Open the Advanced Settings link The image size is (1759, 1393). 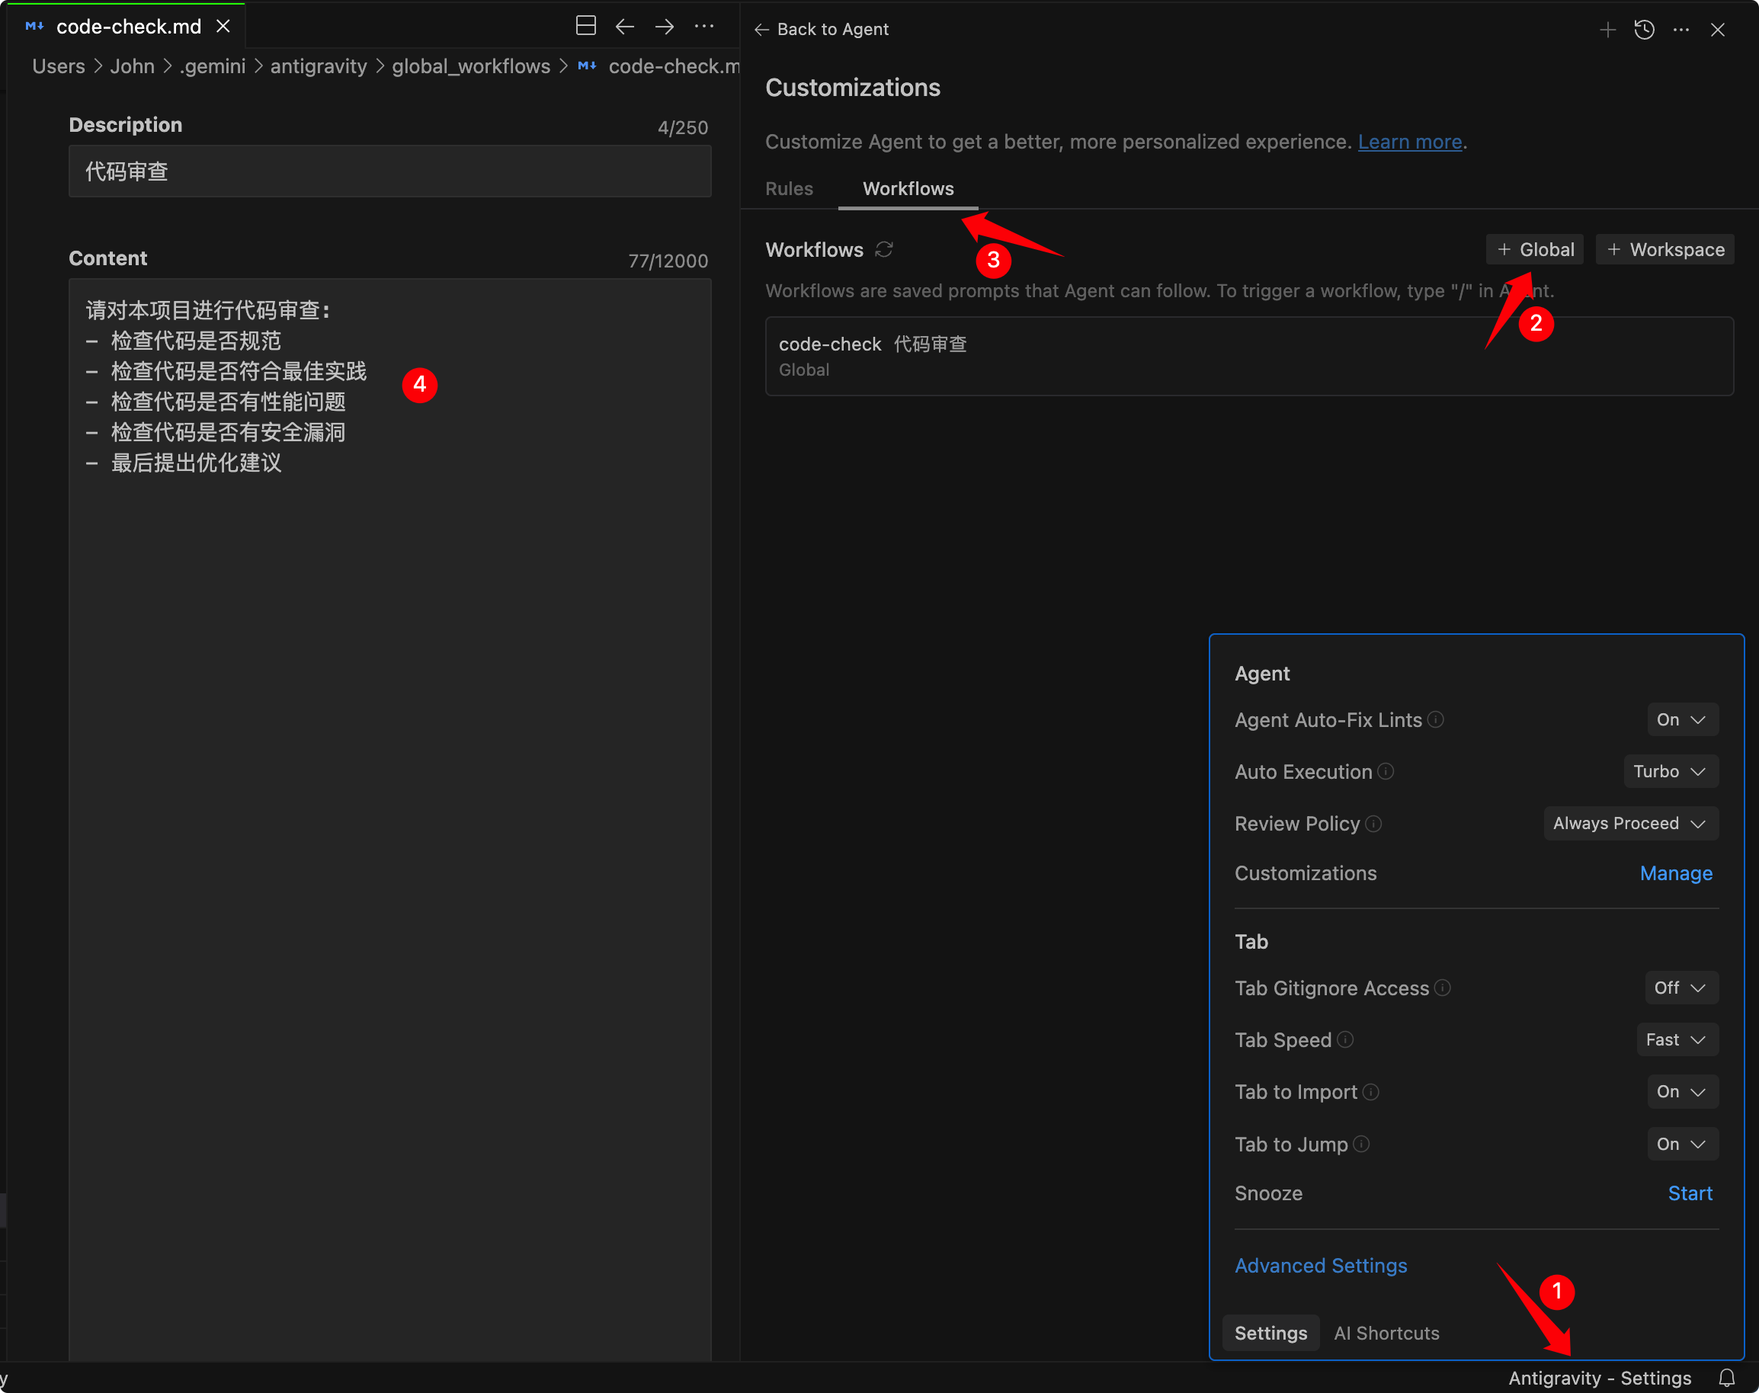click(x=1320, y=1265)
